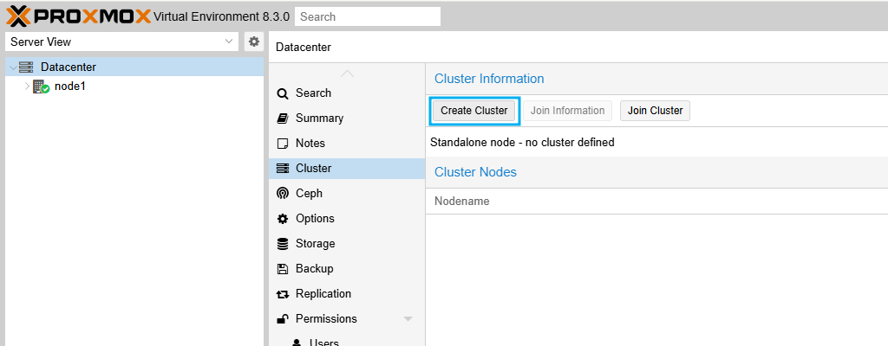Open the Server View dropdown
Screen dimensions: 888x346
[x=121, y=42]
